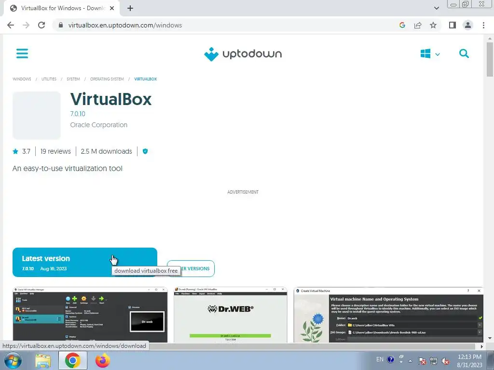Open a new tab with plus button
494x370 pixels.
[x=130, y=8]
